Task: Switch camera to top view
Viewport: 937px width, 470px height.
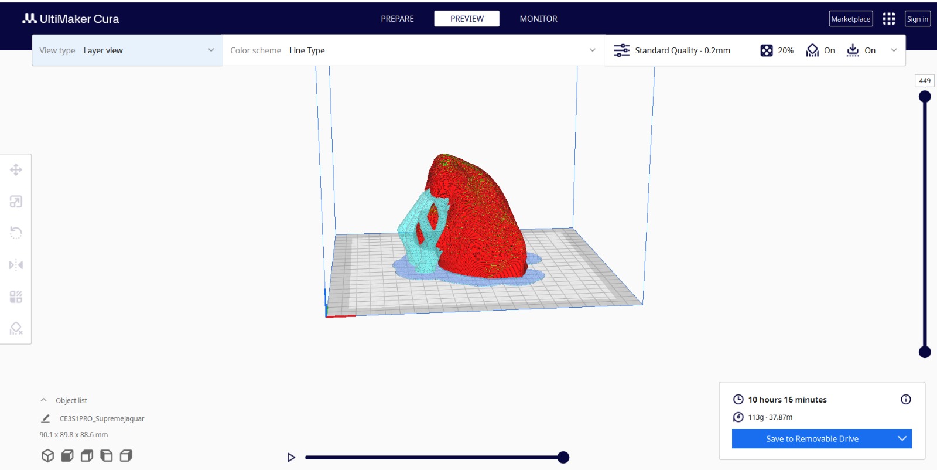Action: point(87,455)
